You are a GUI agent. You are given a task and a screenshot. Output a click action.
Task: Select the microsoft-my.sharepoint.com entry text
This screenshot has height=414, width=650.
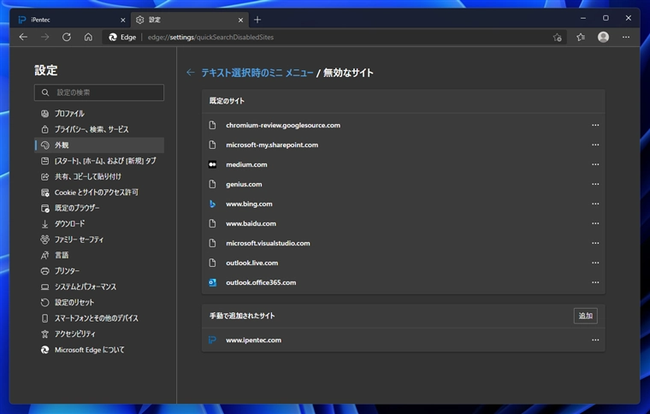[x=272, y=145]
